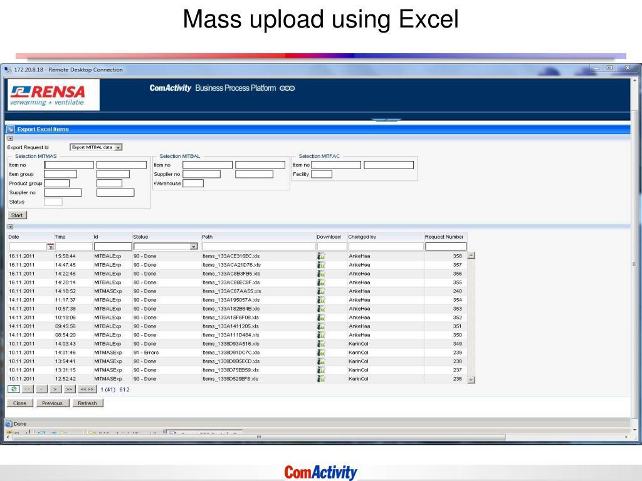This screenshot has height=481, width=642.
Task: Click the Id column filter field
Action: point(113,247)
